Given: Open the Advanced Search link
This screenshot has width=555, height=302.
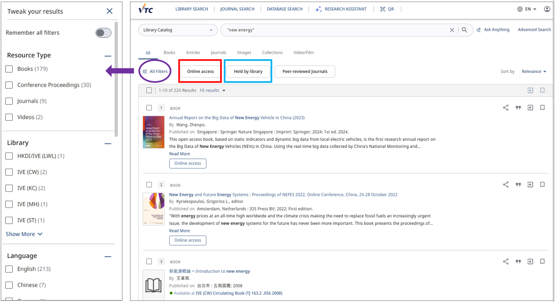Looking at the screenshot, I should [534, 30].
